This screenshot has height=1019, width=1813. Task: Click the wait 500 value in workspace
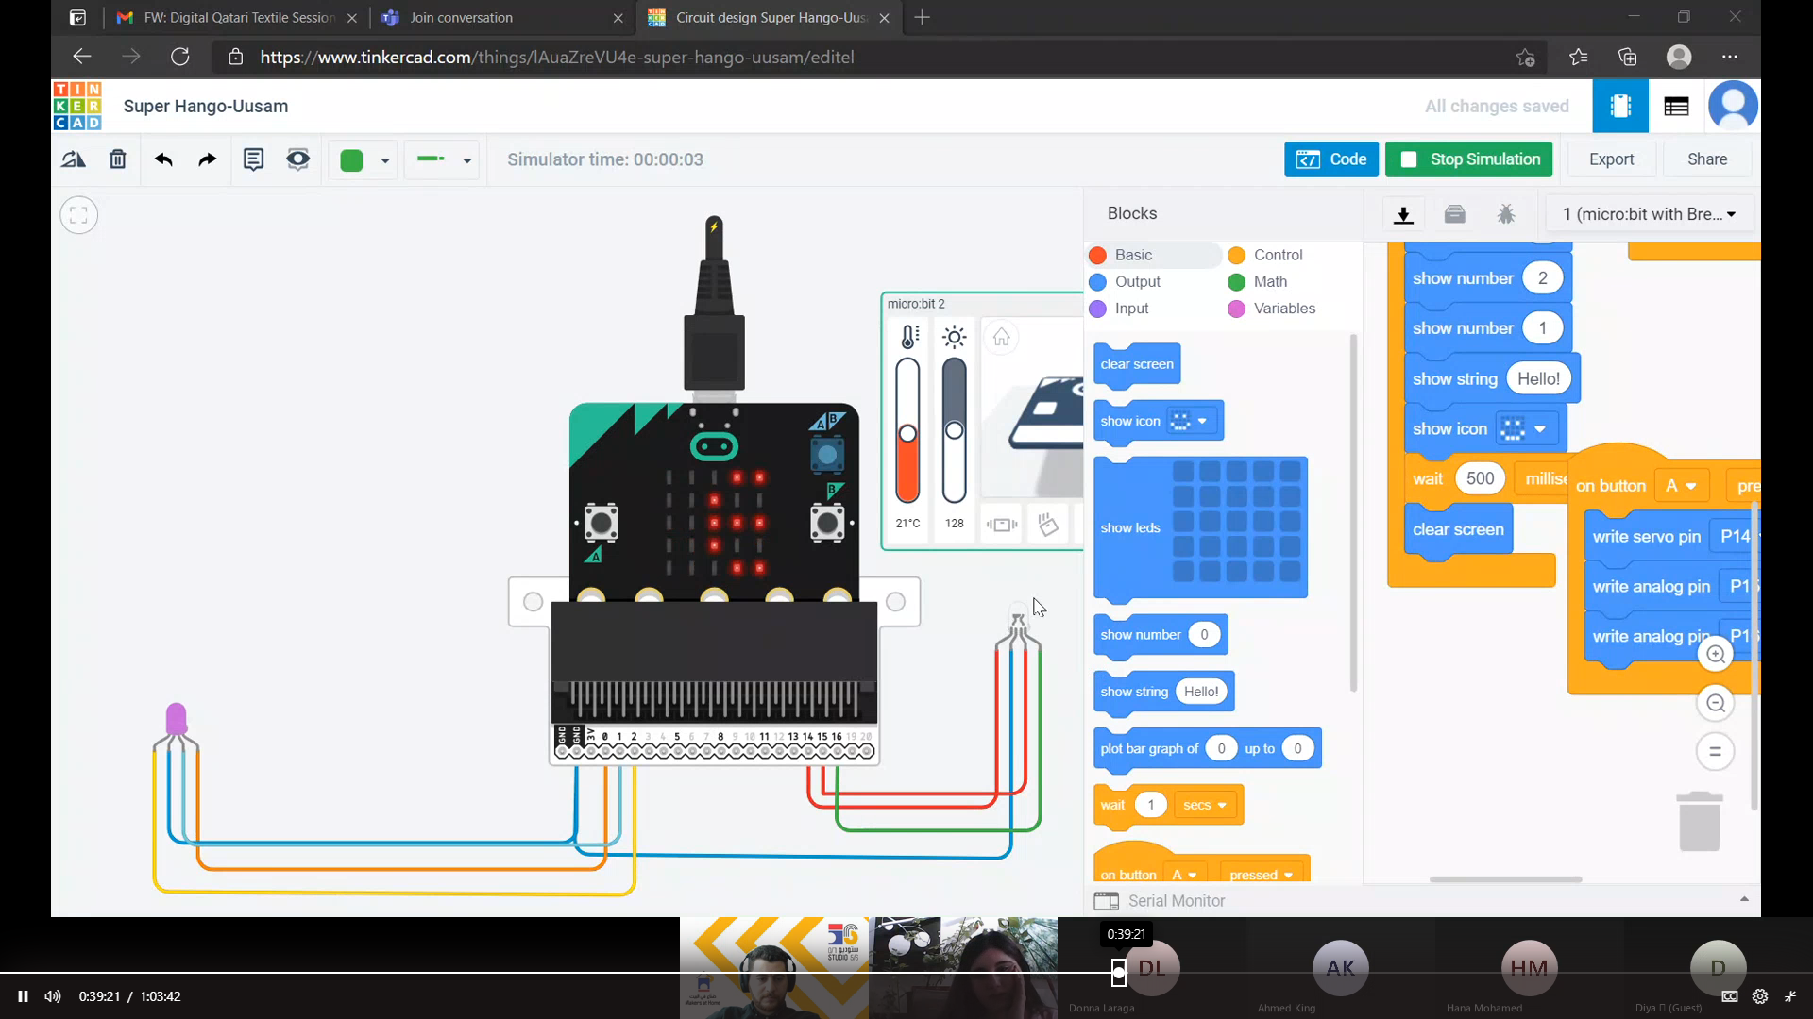pyautogui.click(x=1480, y=478)
